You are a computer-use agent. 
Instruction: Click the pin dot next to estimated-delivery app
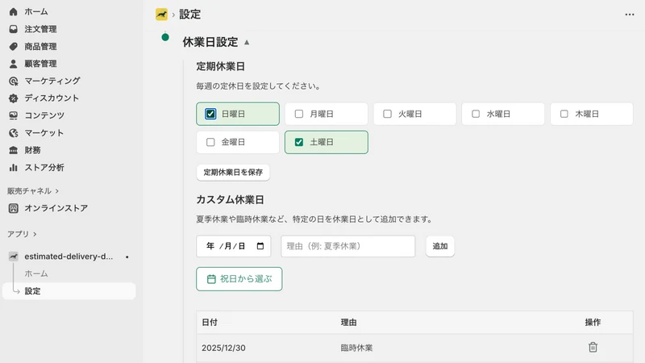point(127,257)
